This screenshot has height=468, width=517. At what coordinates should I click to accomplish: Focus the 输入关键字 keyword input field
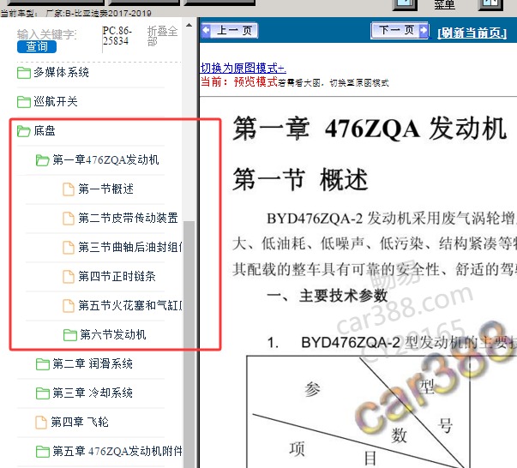(x=46, y=34)
